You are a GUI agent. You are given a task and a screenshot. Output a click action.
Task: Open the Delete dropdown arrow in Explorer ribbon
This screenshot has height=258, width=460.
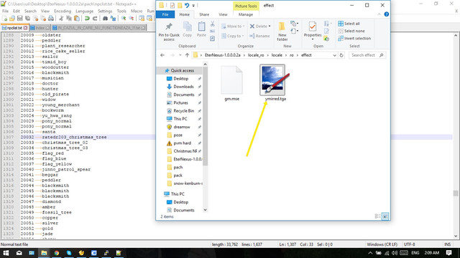(x=270, y=27)
